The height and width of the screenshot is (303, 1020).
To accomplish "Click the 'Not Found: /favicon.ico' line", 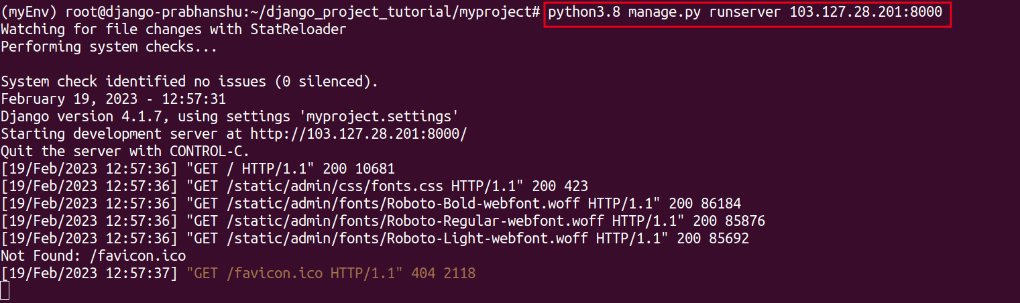I will (x=93, y=255).
